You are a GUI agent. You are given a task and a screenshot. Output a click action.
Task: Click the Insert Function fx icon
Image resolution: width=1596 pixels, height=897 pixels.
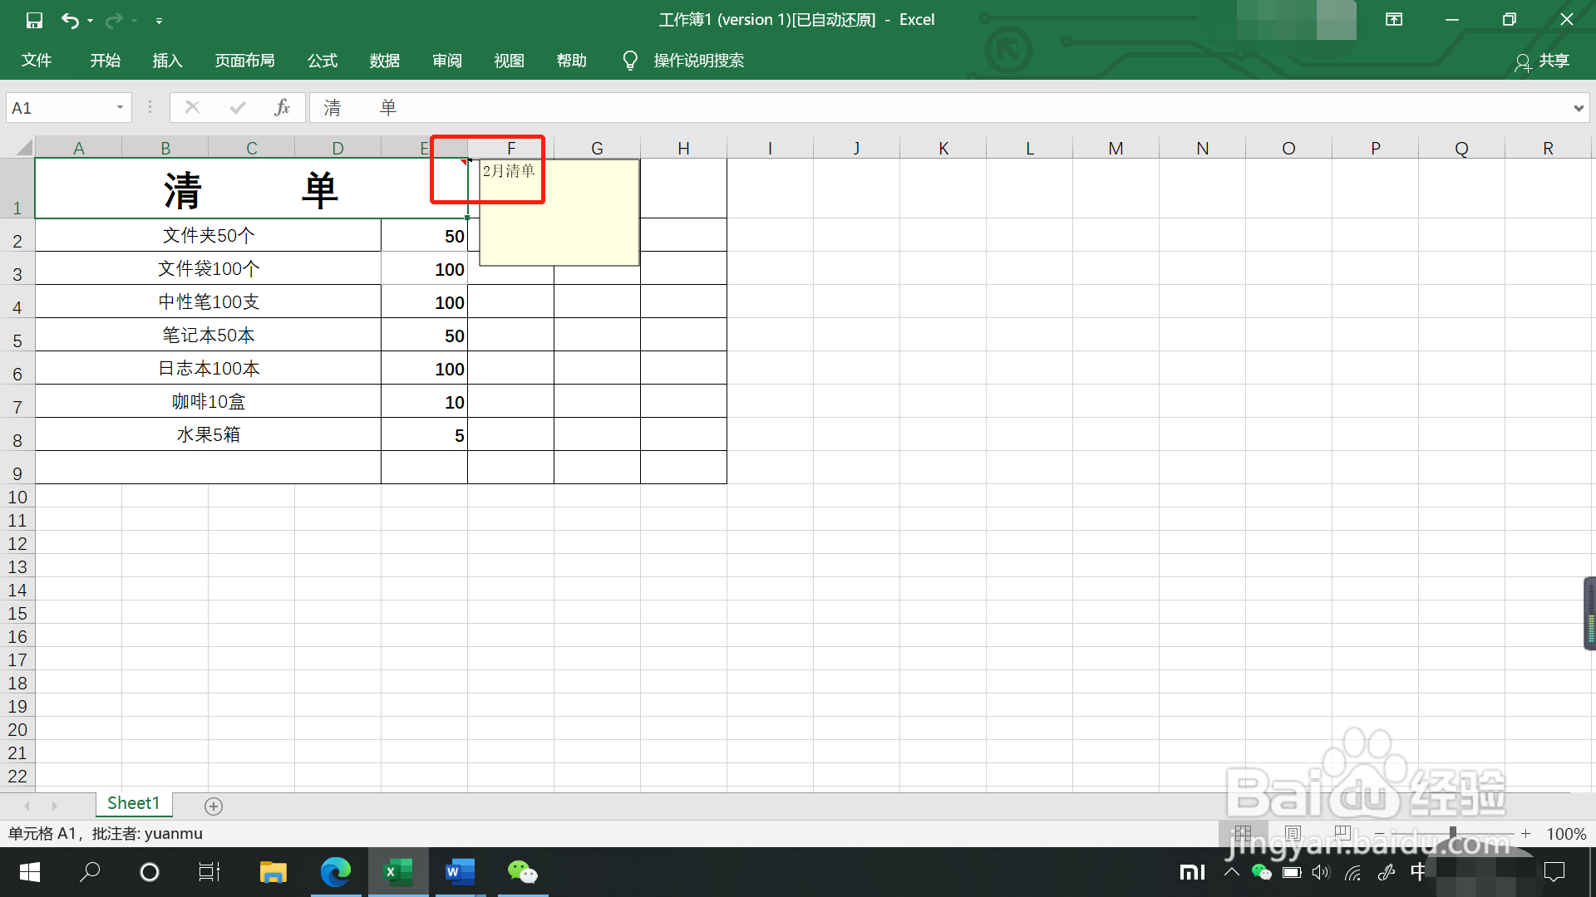coord(282,107)
